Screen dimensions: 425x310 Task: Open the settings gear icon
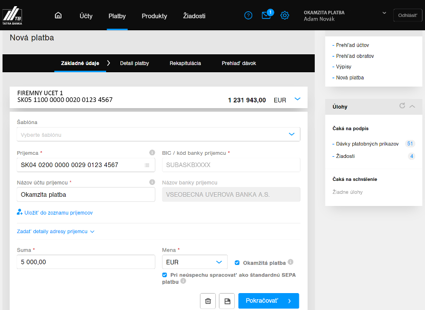click(285, 15)
